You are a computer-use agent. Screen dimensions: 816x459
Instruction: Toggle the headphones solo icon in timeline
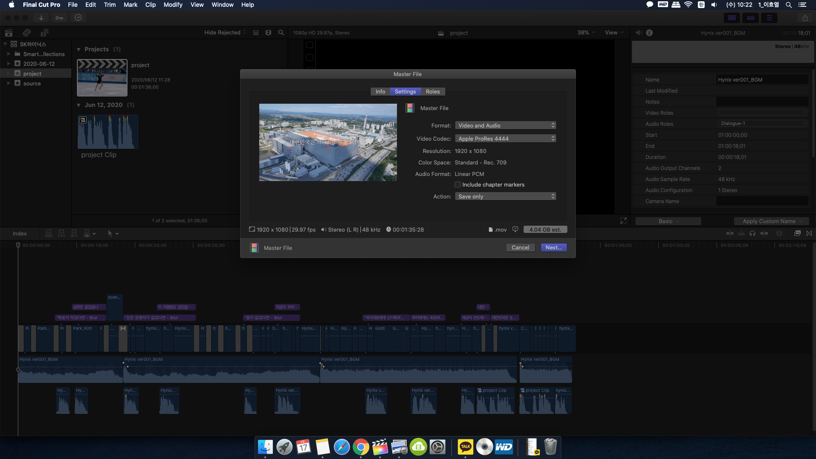click(753, 233)
